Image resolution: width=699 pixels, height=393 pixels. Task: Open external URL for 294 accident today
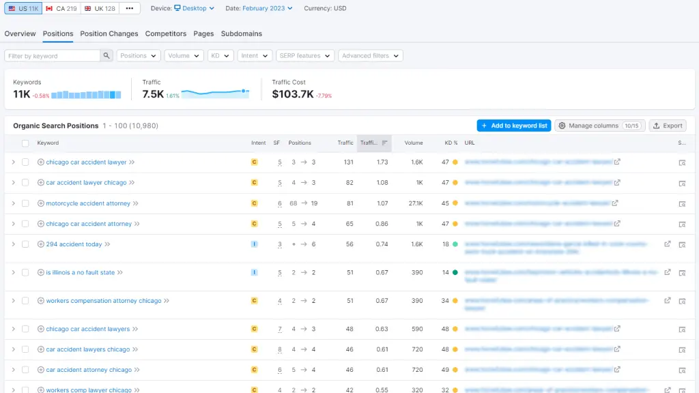click(668, 244)
